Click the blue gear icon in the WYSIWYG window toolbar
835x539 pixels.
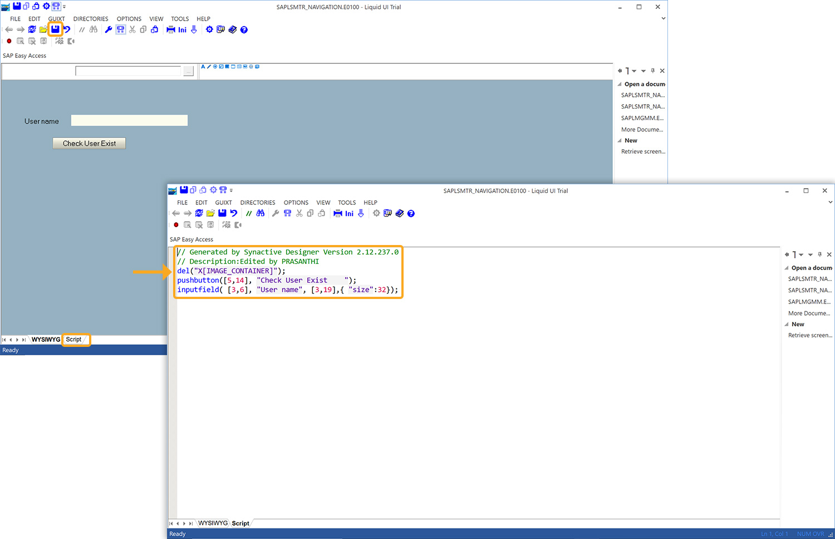[209, 30]
